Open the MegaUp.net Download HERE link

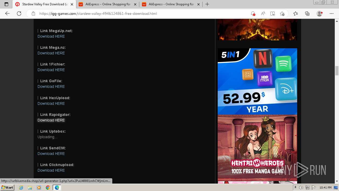tap(51, 36)
